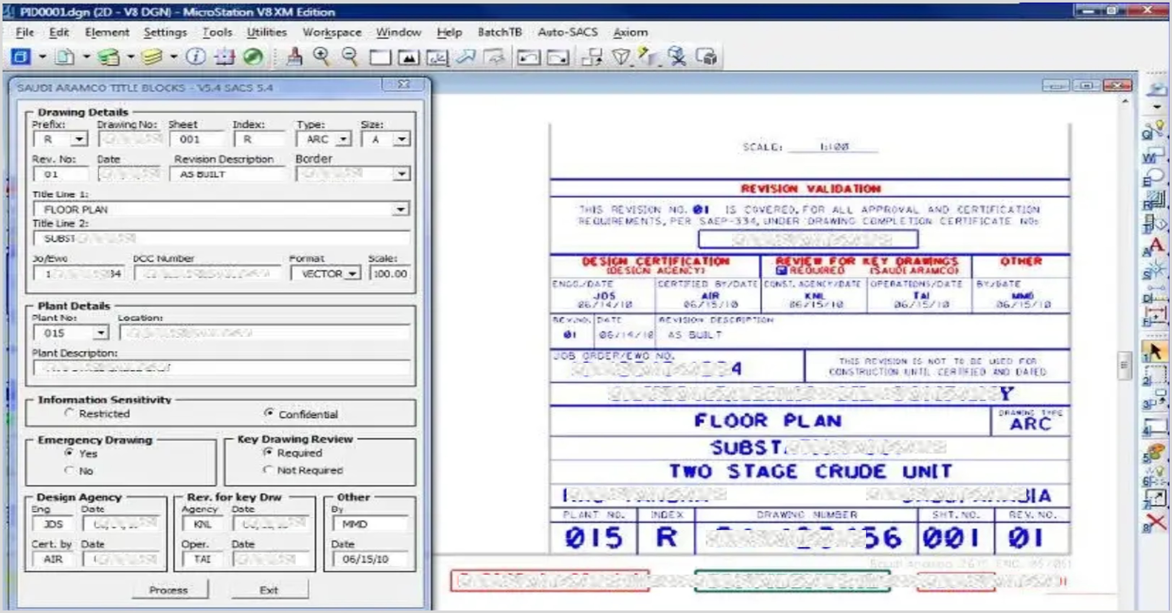Open the Format dropdown showing VECTOR
This screenshot has height=613, width=1172.
click(352, 273)
